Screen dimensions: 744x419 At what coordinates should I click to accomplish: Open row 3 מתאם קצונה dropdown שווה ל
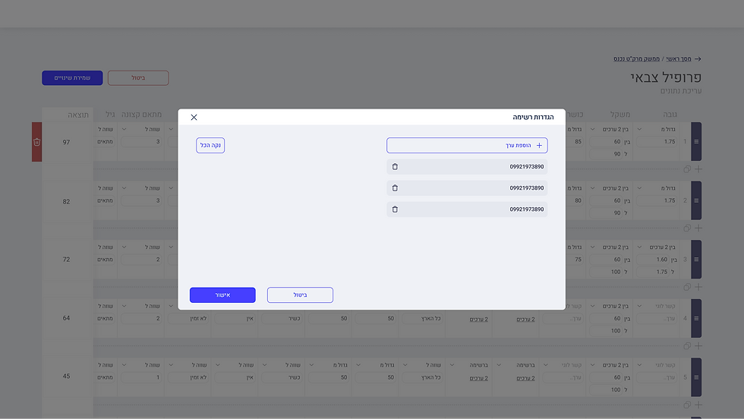pos(141,247)
